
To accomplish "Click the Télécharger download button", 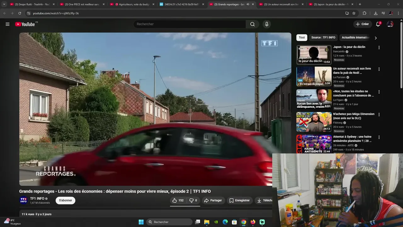I will (x=264, y=201).
